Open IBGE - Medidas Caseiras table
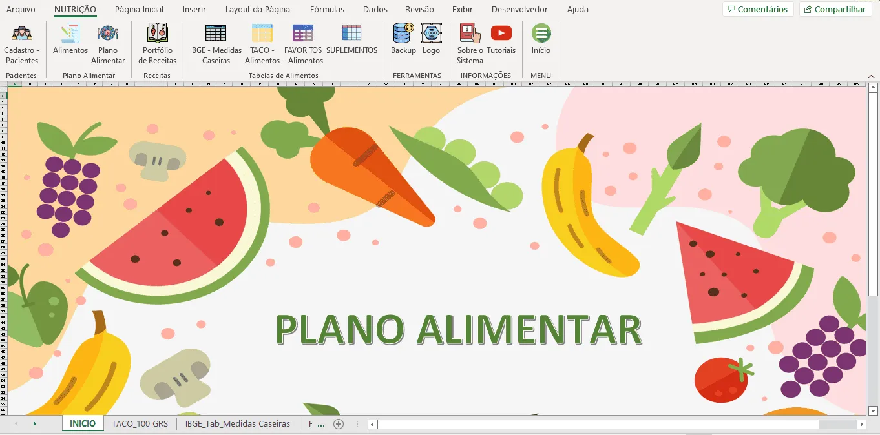Screen dimensions: 880x435 (x=216, y=44)
